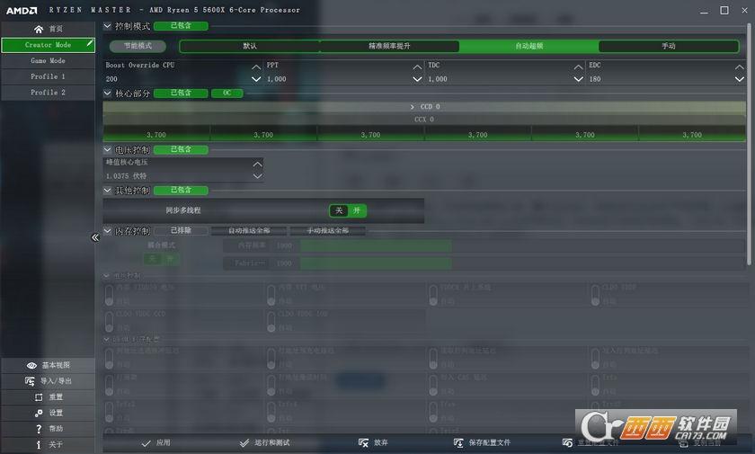Image resolution: width=755 pixels, height=454 pixels.
Task: Select the Creator Mode profile
Action: point(48,45)
